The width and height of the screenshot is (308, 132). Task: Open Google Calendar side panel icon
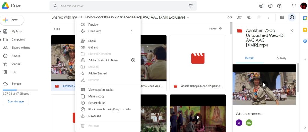pos(305,18)
